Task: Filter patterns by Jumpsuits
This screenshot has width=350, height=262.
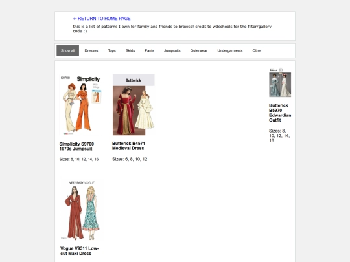Action: point(172,50)
